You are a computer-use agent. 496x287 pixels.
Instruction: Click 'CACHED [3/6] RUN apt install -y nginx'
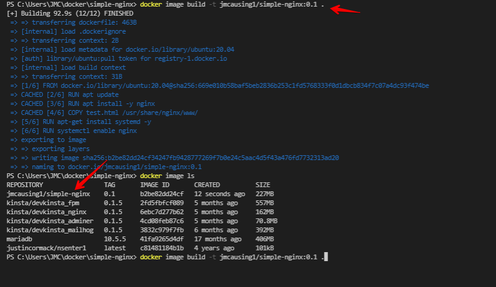pyautogui.click(x=82, y=103)
